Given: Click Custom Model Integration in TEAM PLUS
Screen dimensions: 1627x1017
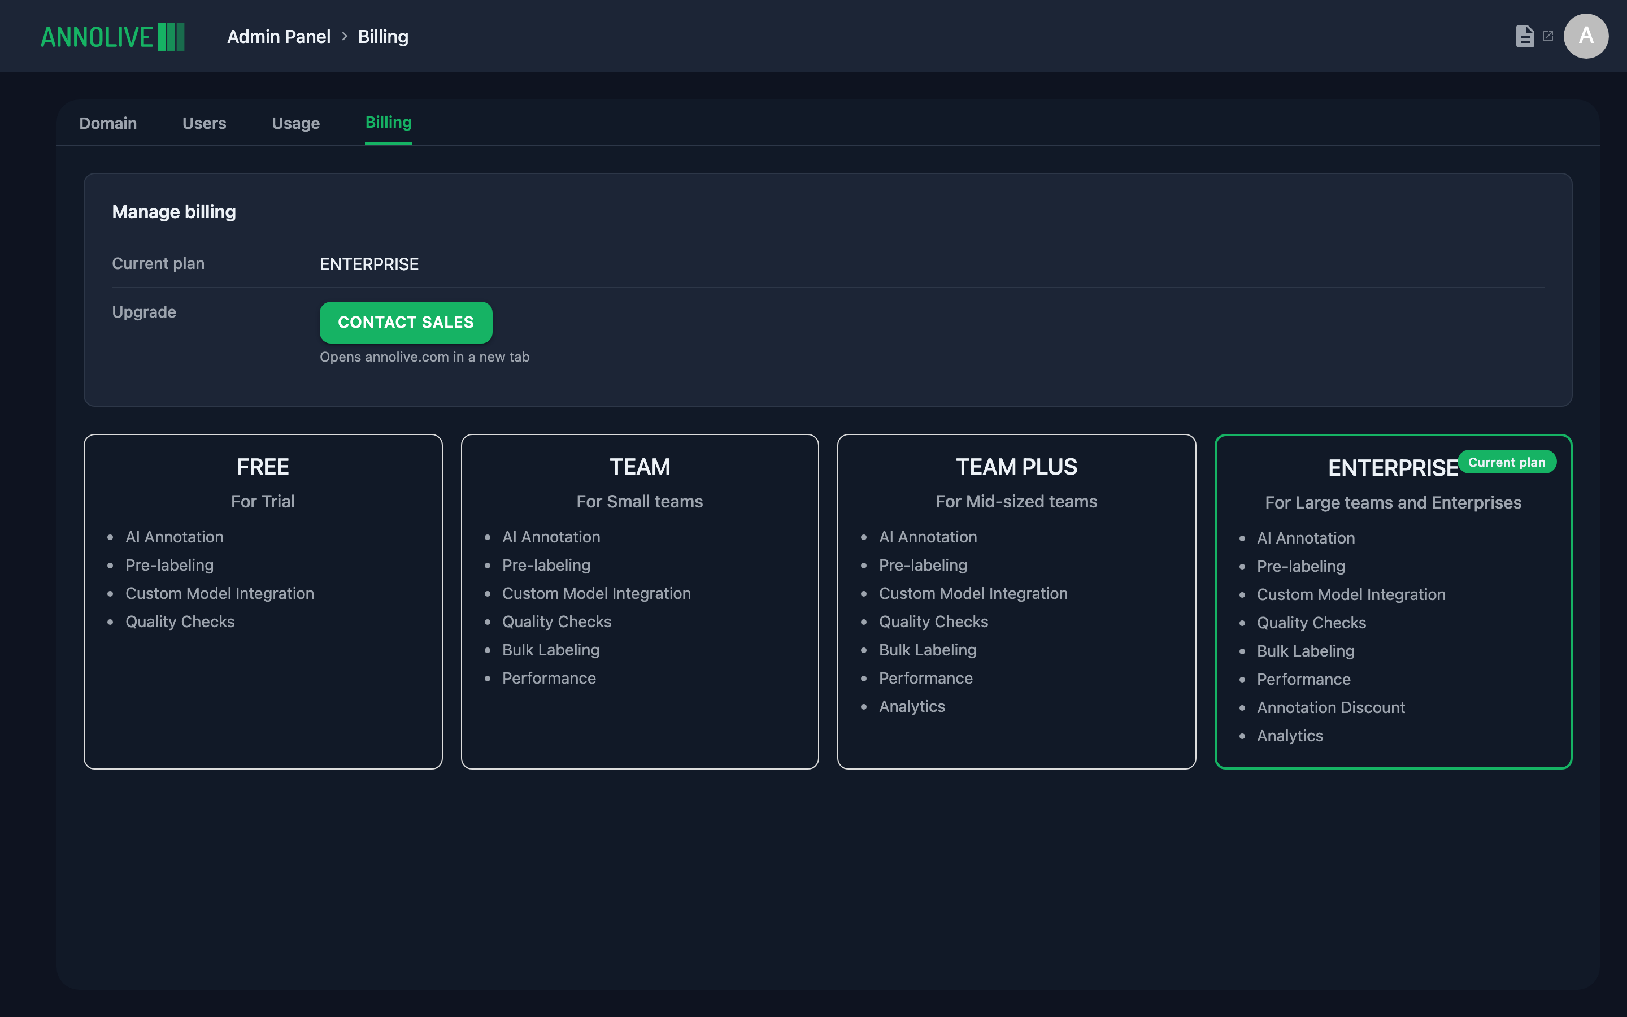Looking at the screenshot, I should 973,593.
